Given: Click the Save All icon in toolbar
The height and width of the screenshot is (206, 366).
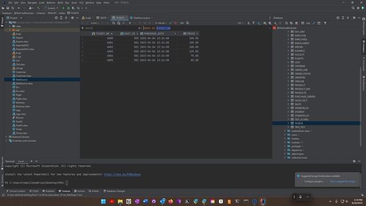Looking at the screenshot, I should pyautogui.click(x=7, y=8).
